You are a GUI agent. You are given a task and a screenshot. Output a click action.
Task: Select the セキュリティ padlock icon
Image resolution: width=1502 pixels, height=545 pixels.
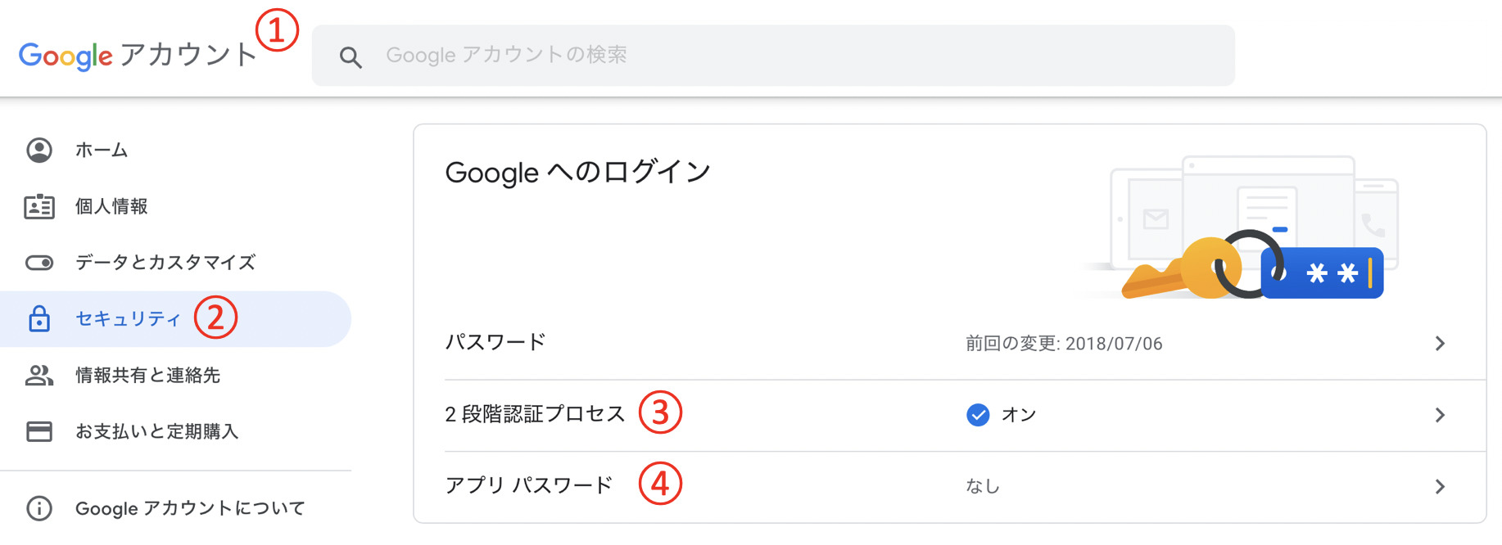(x=36, y=318)
